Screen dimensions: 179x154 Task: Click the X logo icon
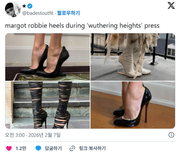171,5
